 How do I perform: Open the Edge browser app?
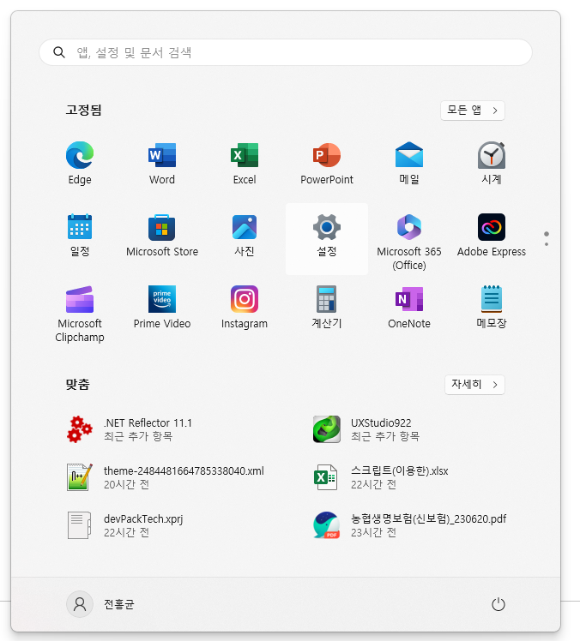(x=80, y=163)
